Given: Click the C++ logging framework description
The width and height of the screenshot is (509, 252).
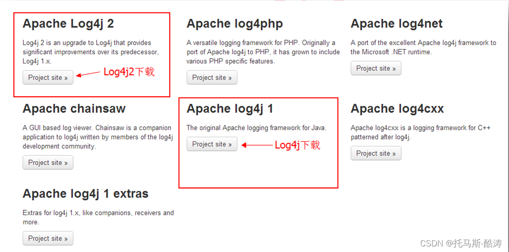Looking at the screenshot, I should tap(421, 133).
